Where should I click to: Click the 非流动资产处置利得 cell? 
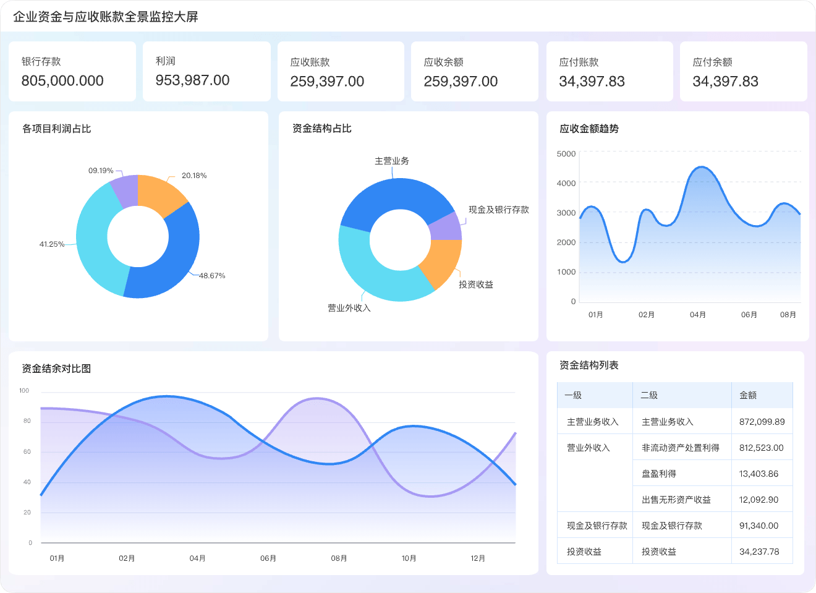coord(681,448)
